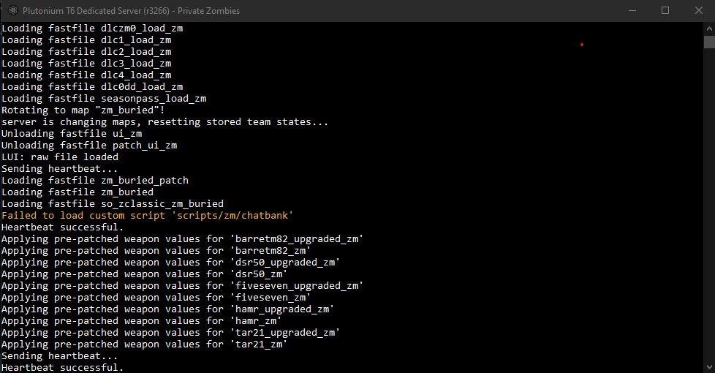Click the 'server is changing maps' log line
The width and height of the screenshot is (715, 373).
click(164, 121)
